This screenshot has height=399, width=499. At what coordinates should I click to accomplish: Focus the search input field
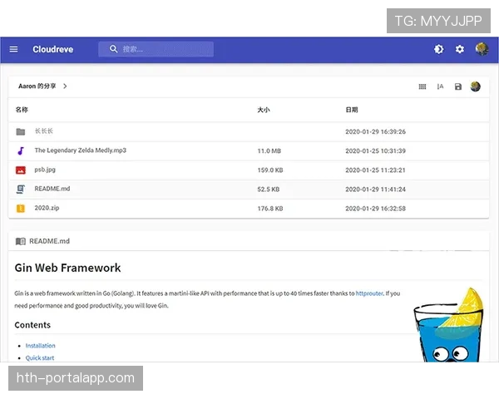pyautogui.click(x=162, y=49)
